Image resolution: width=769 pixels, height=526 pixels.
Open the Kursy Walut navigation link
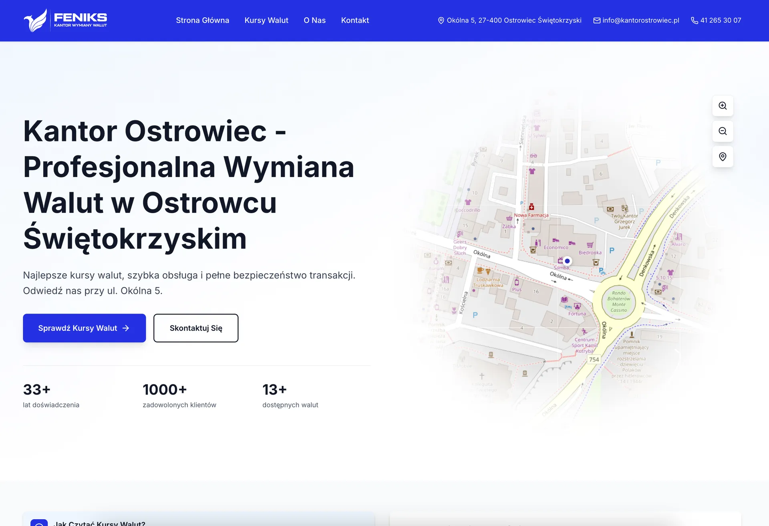click(266, 20)
